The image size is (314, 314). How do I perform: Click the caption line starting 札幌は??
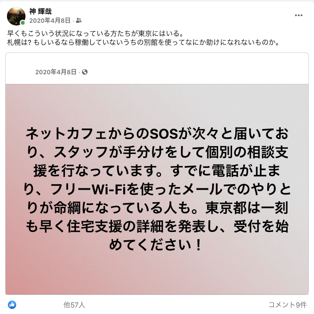coord(144,42)
